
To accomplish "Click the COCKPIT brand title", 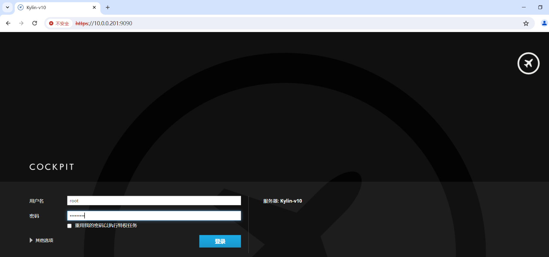I will tap(52, 167).
